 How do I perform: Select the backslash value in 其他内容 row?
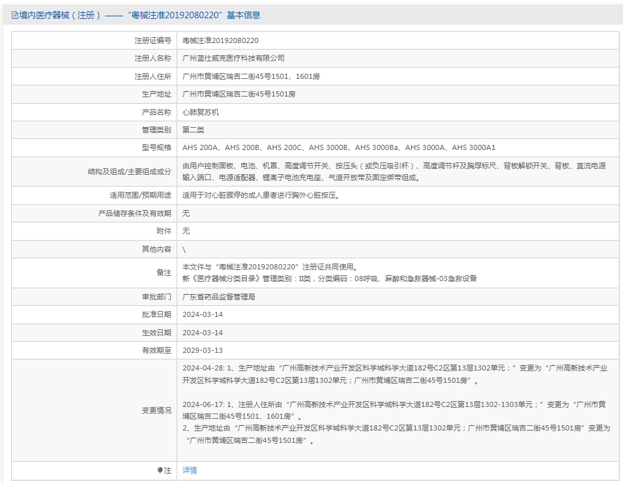click(184, 250)
